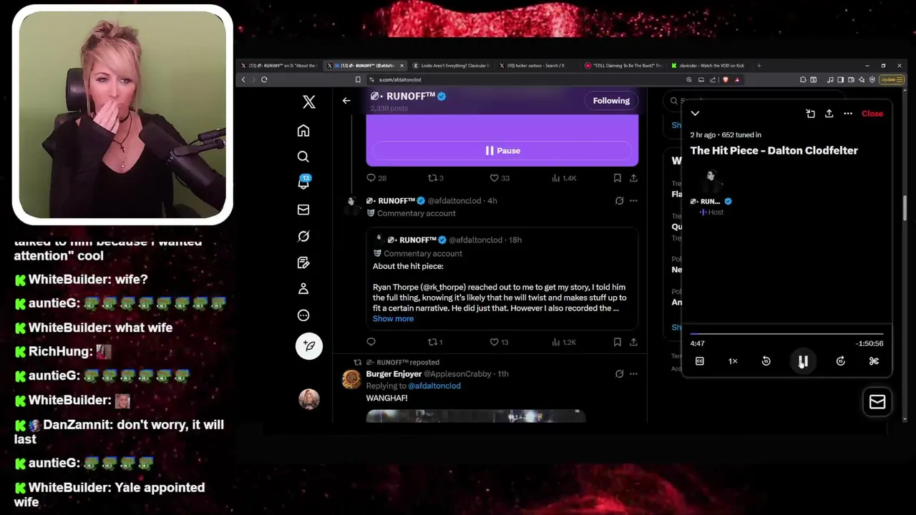The image size is (916, 515).
Task: Open the browser Update menu button
Action: (x=891, y=79)
